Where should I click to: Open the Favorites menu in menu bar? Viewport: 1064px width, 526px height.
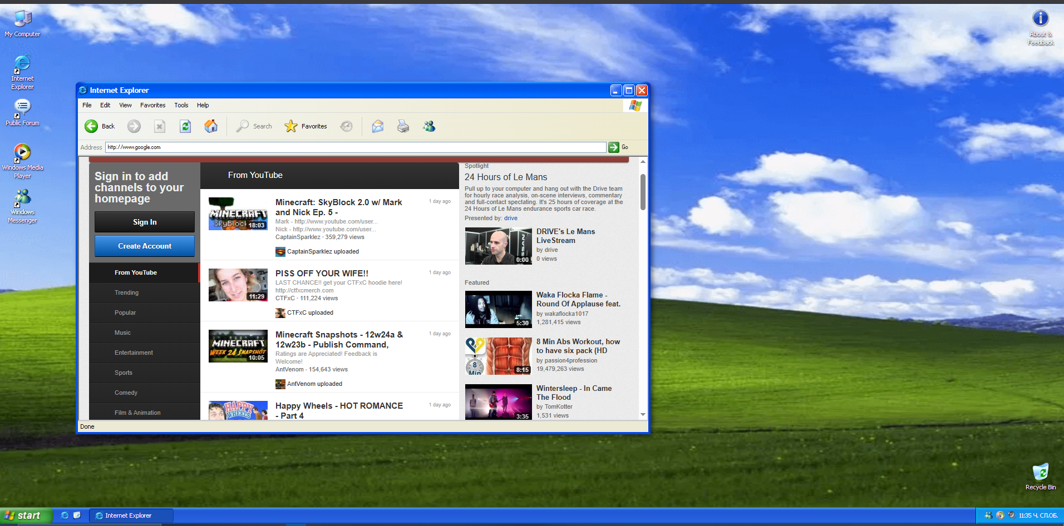point(152,105)
